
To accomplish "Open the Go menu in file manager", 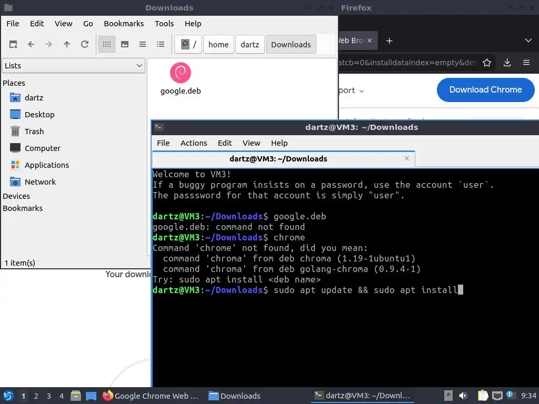I will click(x=88, y=24).
